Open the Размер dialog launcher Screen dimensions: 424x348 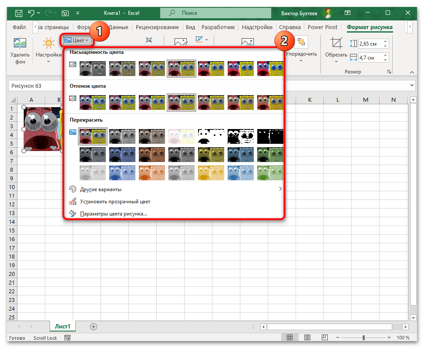pos(389,72)
